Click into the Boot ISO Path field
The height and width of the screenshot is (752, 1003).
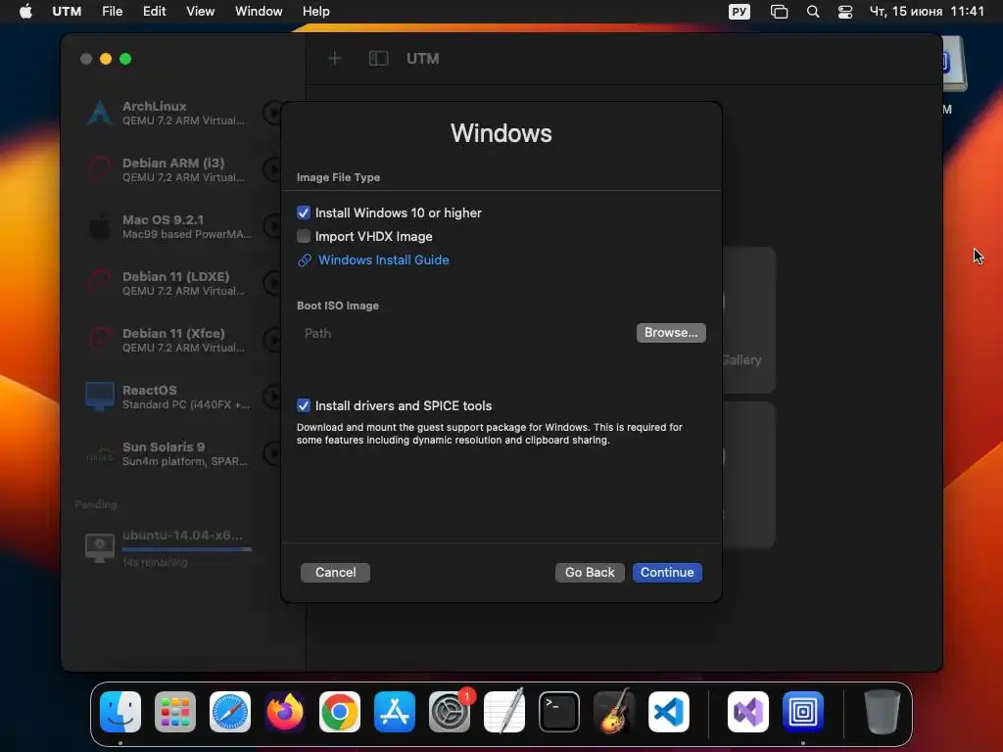[x=464, y=333]
